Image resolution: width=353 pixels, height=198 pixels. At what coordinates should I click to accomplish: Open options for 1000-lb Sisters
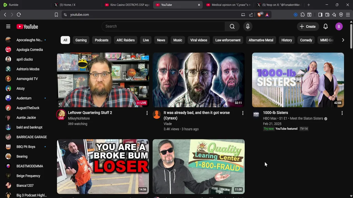(x=342, y=113)
